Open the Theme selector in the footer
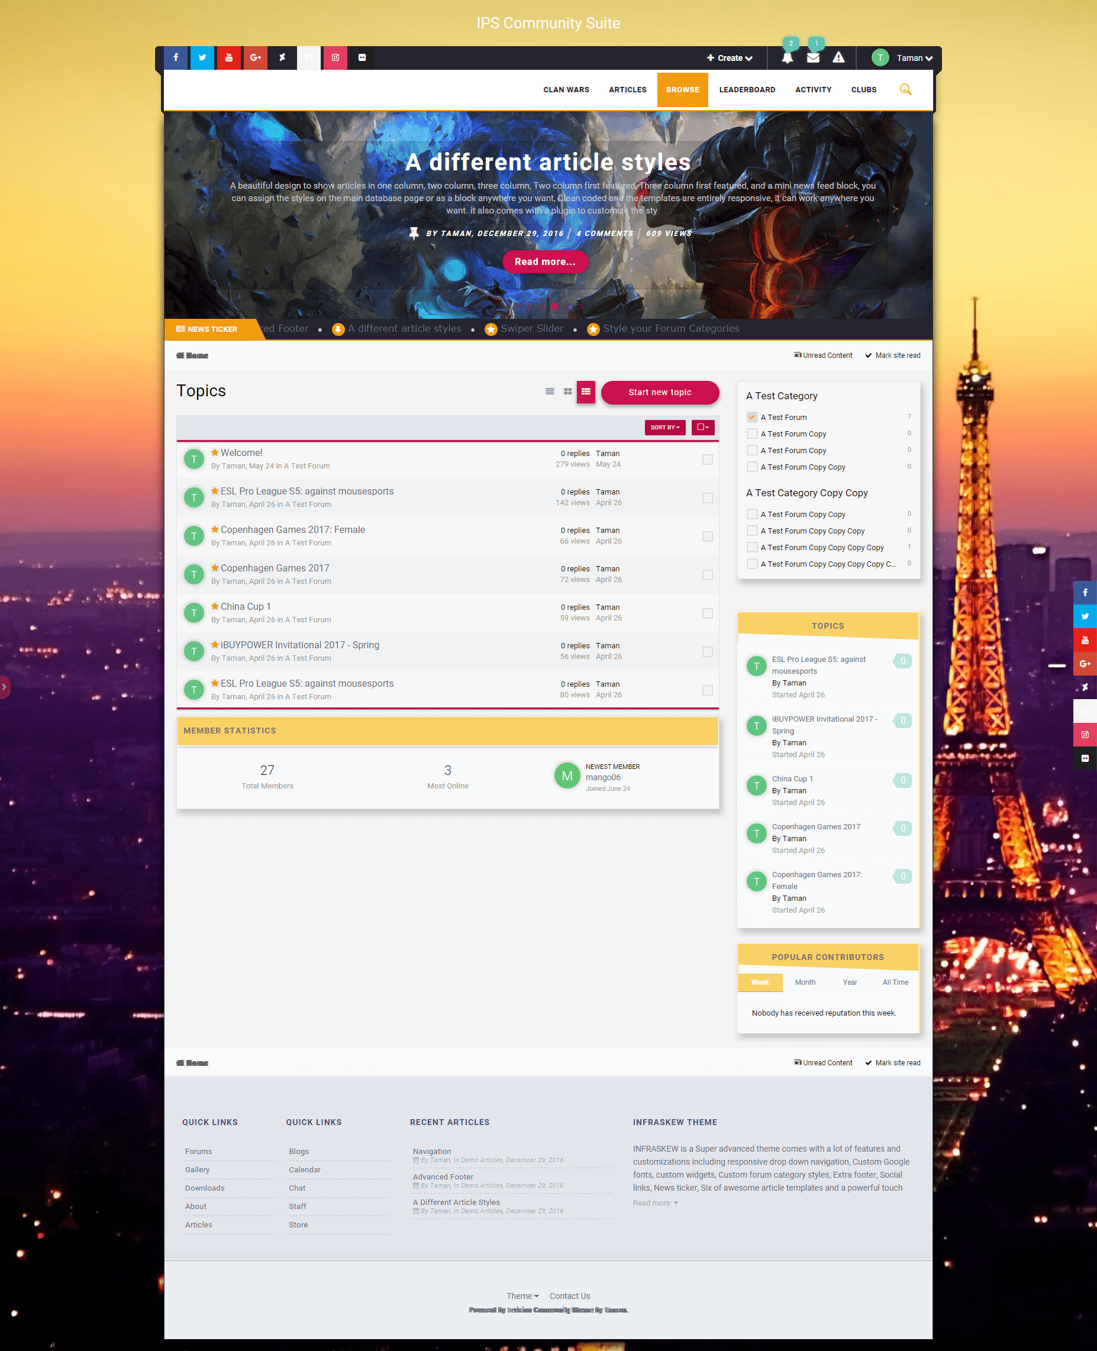 coord(522,1296)
